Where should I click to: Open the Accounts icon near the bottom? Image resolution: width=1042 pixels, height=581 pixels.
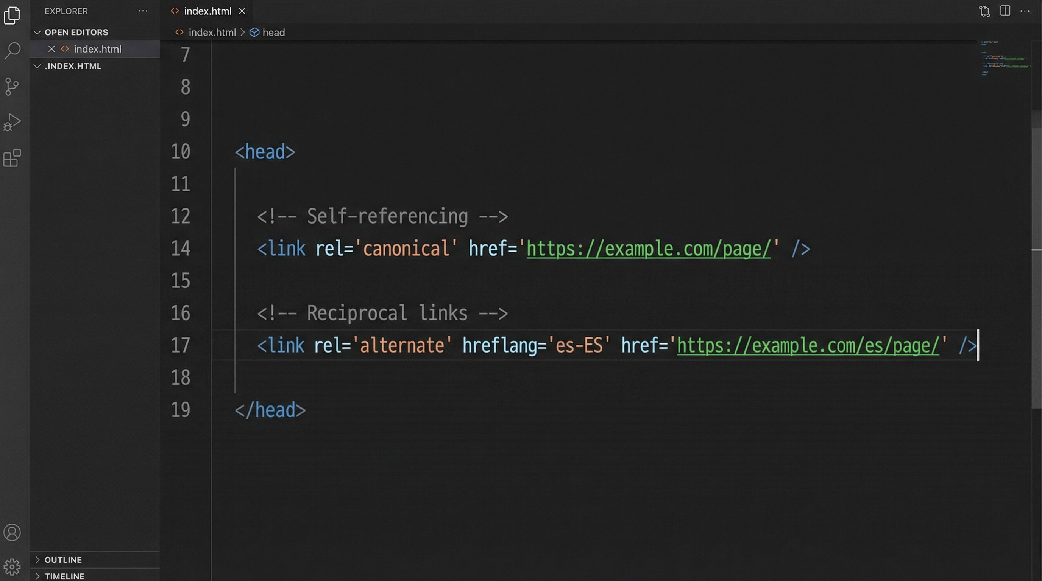pyautogui.click(x=12, y=533)
